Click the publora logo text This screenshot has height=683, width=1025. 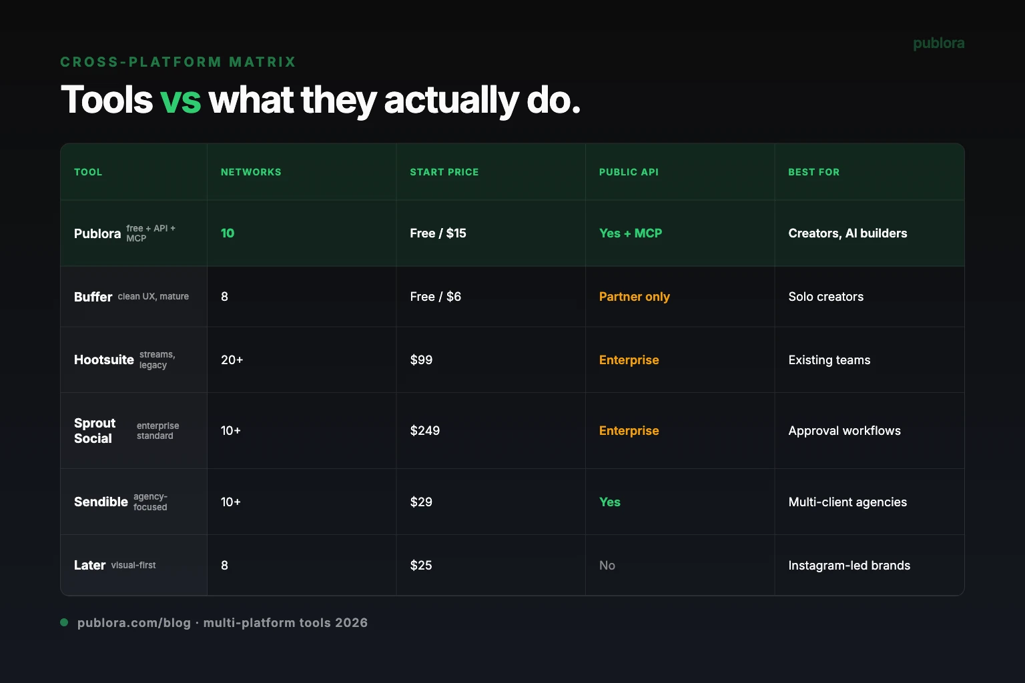click(938, 43)
